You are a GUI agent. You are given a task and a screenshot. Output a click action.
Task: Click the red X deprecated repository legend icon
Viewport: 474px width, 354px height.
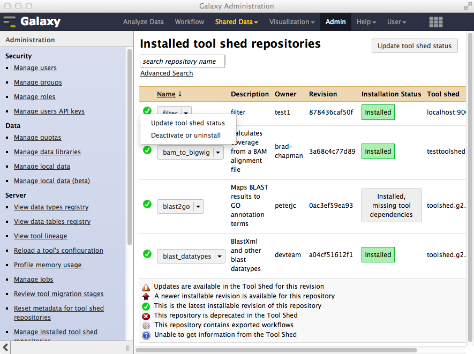pyautogui.click(x=146, y=316)
